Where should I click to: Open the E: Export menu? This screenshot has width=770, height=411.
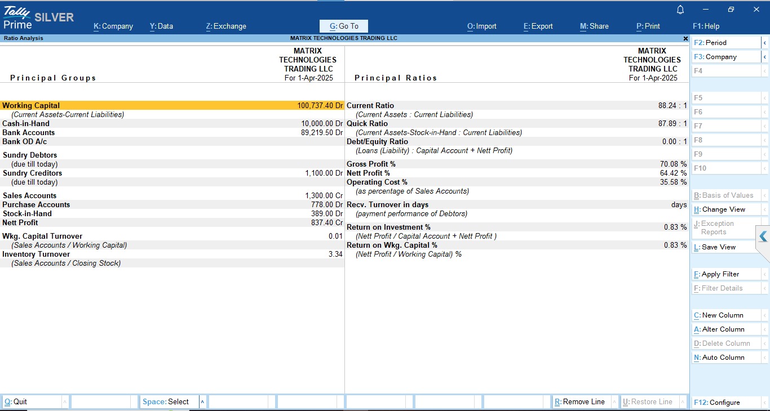[x=538, y=26]
